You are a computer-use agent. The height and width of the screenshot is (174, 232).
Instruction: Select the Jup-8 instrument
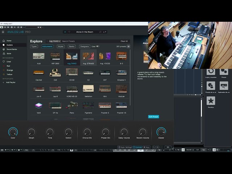click(x=55, y=91)
